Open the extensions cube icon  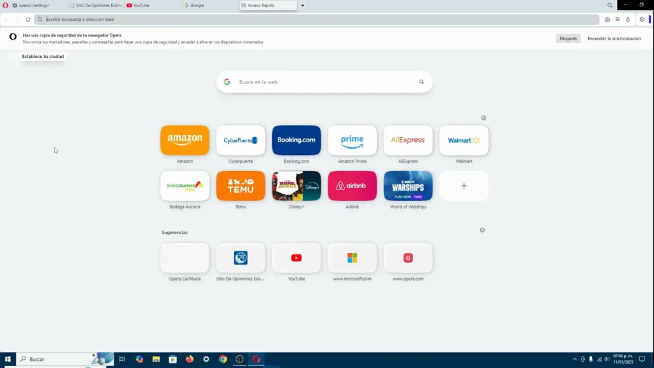pyautogui.click(x=642, y=20)
